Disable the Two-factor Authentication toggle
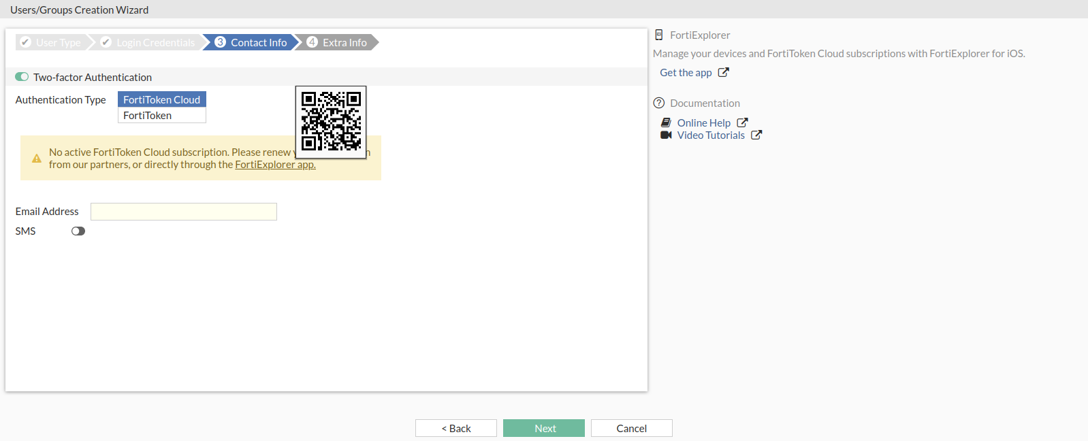 [22, 77]
